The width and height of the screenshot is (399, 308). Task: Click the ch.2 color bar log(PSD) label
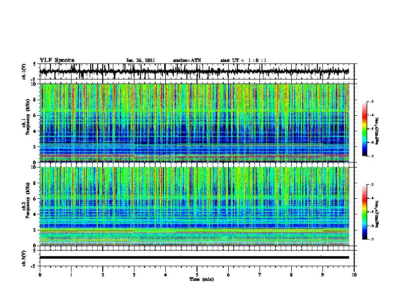(x=377, y=214)
